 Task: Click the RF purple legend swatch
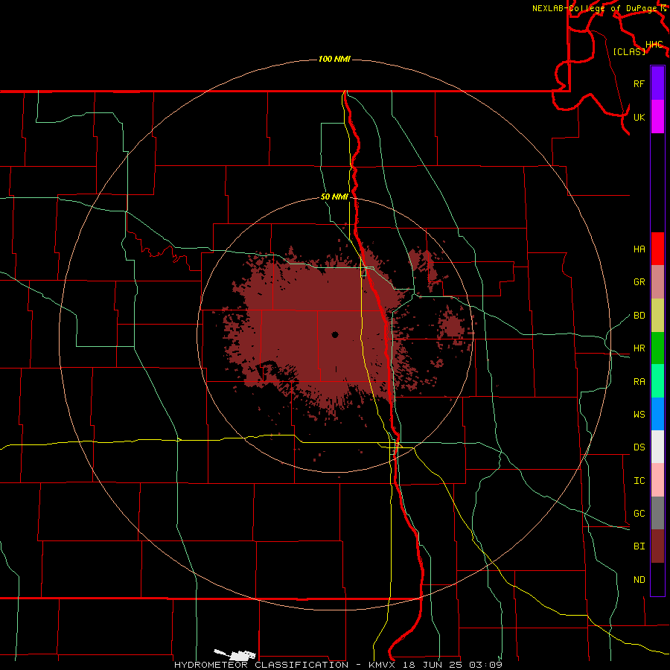657,83
